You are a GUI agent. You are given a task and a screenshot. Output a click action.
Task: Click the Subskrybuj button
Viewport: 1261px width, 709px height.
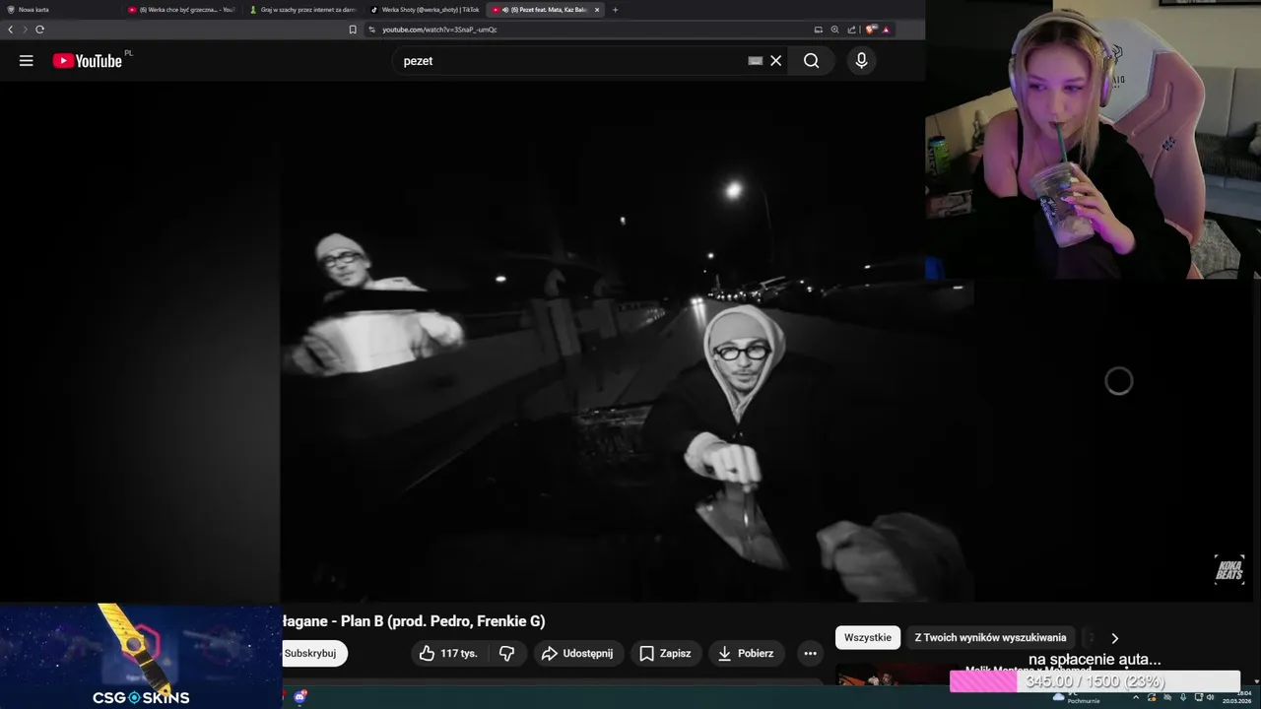pyautogui.click(x=313, y=653)
